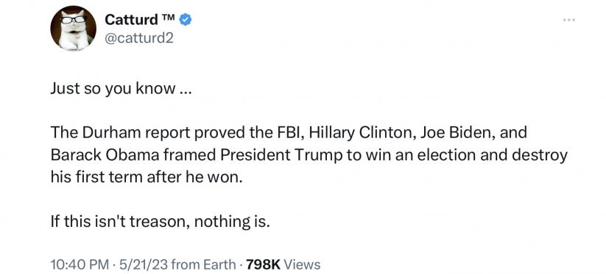Viewport: 606px width, 274px height.
Task: View the 798K view count
Action: (x=263, y=264)
